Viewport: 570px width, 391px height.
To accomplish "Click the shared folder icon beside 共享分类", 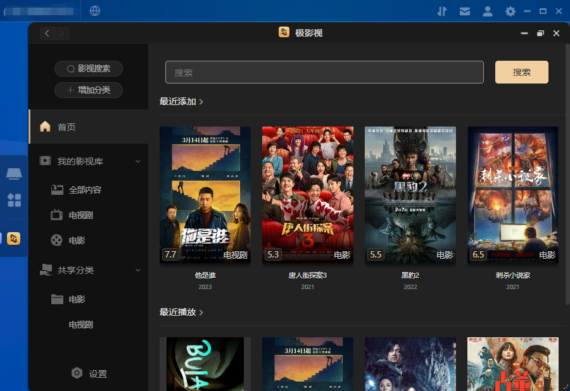I will 46,270.
